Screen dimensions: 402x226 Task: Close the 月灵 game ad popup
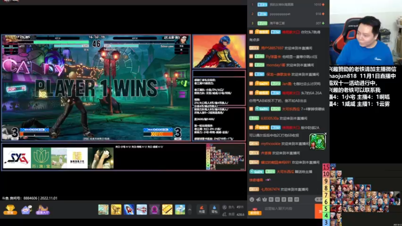(x=326, y=134)
